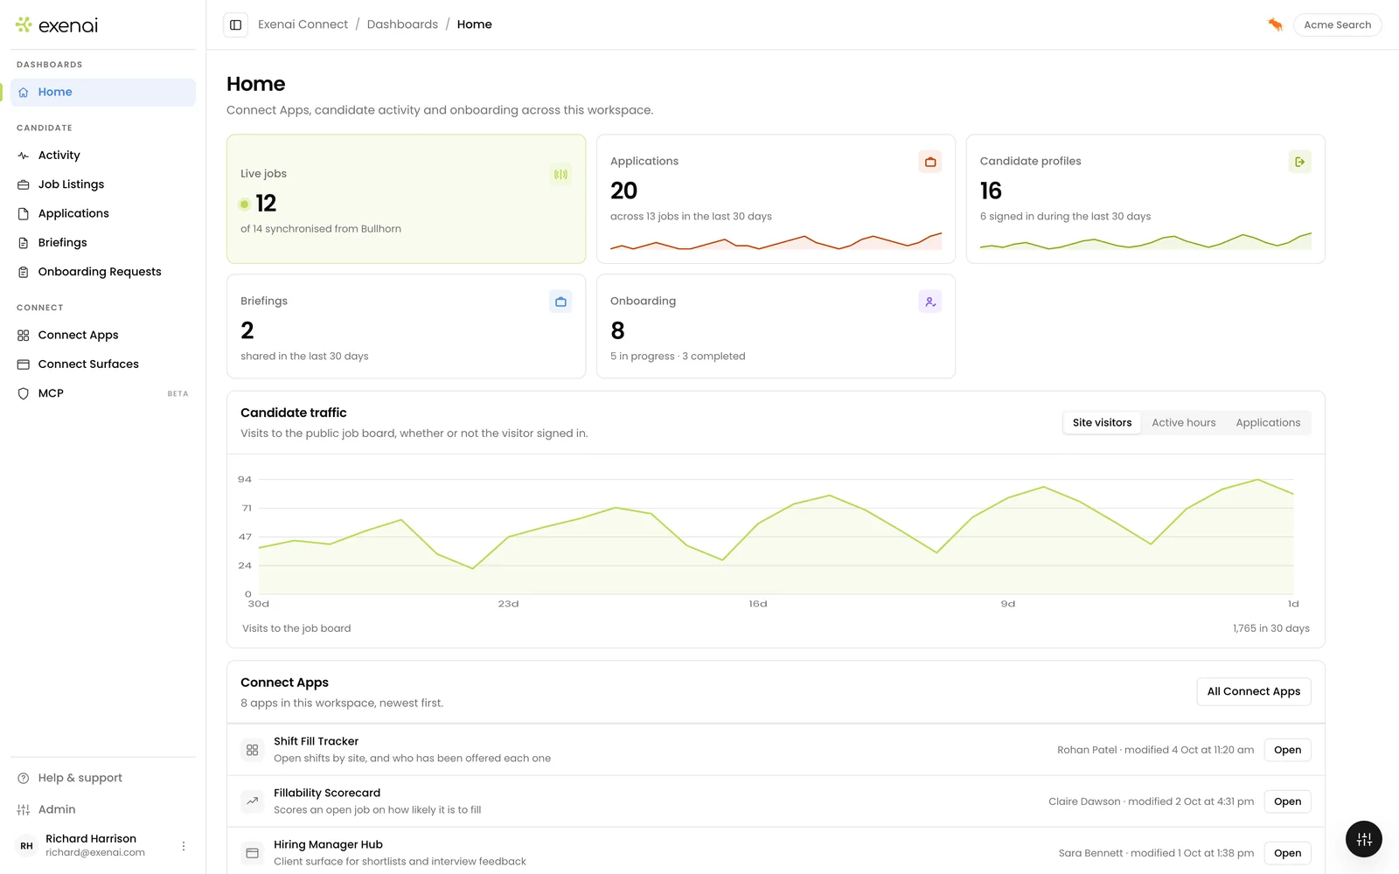Click the Live jobs card
The height and width of the screenshot is (874, 1399).
pyautogui.click(x=406, y=199)
